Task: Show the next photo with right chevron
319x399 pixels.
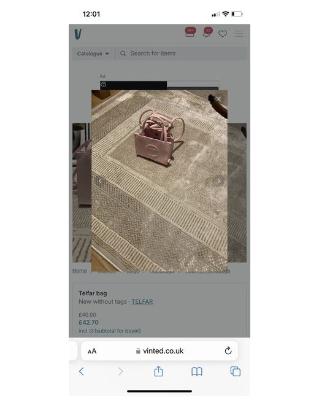Action: [218, 181]
